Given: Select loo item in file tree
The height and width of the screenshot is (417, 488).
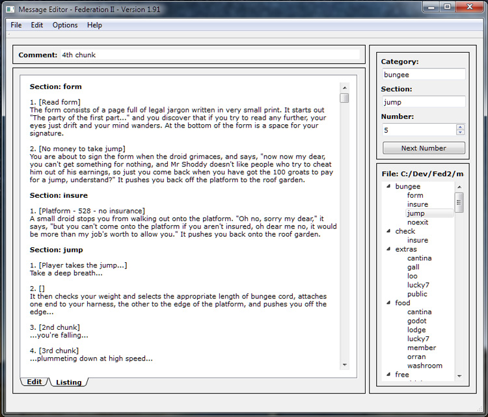Looking at the screenshot, I should pos(413,276).
